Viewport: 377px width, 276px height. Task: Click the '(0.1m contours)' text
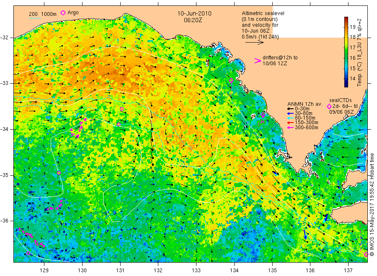[x=260, y=19]
